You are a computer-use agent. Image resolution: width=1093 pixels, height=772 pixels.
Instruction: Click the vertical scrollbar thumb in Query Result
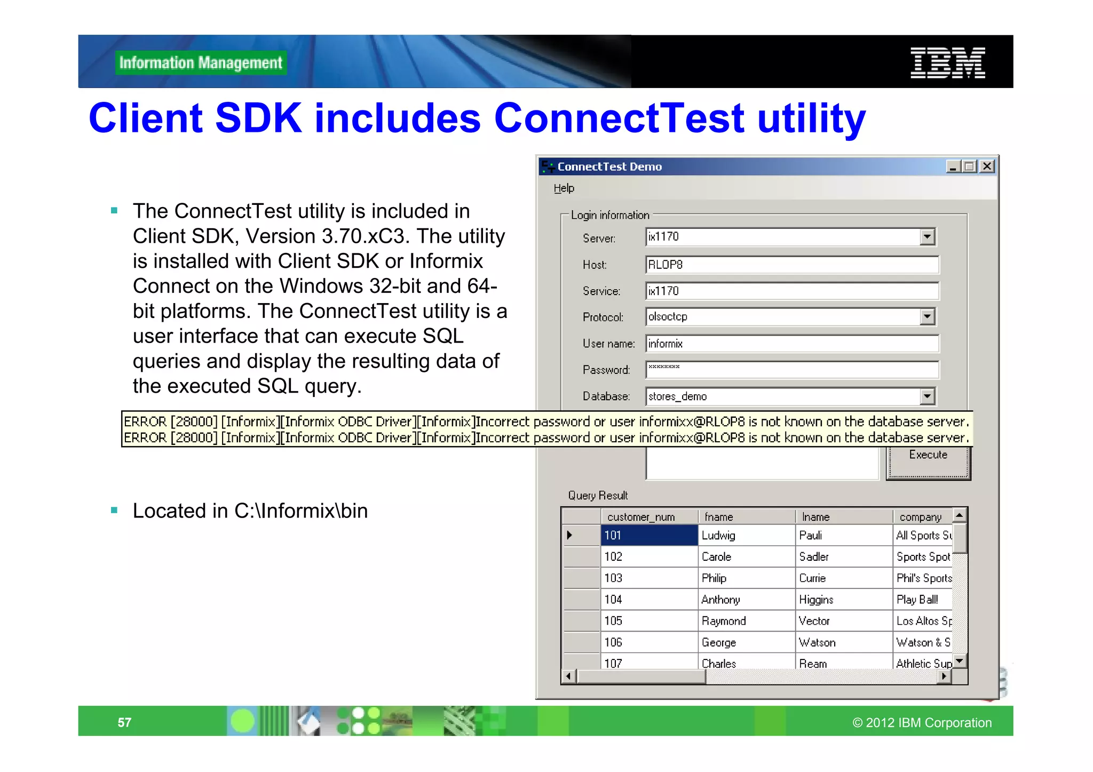click(x=960, y=539)
